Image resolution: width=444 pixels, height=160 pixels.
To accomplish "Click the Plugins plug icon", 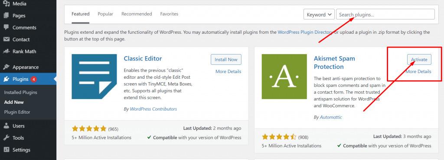I will (x=6, y=79).
